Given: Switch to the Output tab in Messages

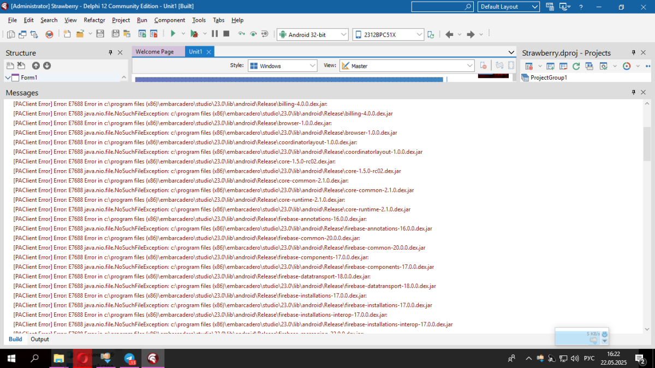Looking at the screenshot, I should click(40, 339).
